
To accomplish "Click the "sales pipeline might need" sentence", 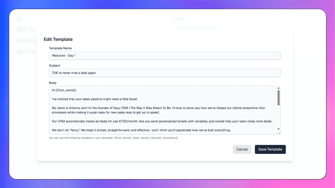I will pyautogui.click(x=95, y=99).
